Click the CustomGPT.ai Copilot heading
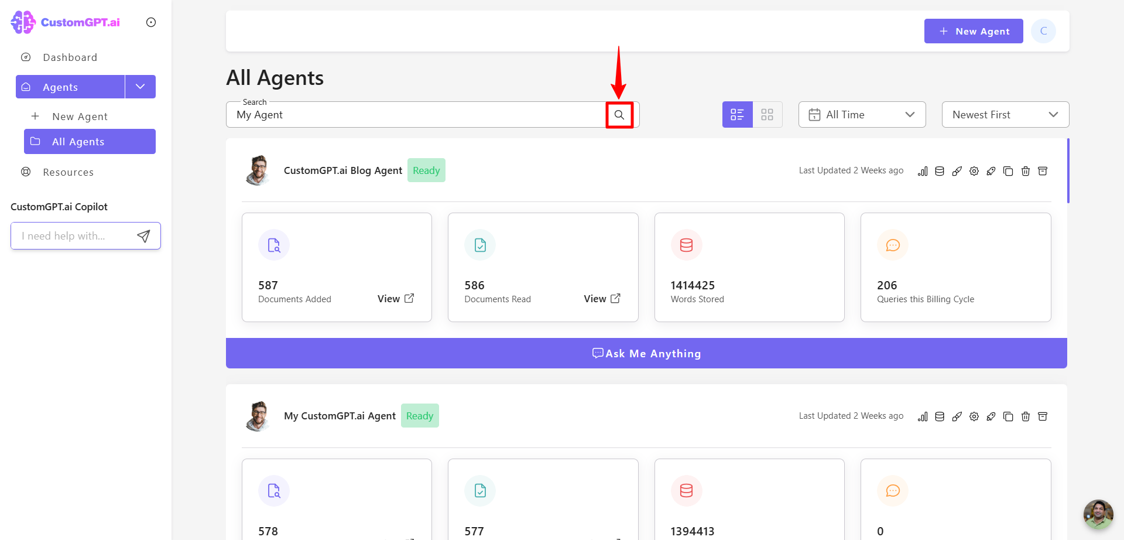 pos(59,207)
